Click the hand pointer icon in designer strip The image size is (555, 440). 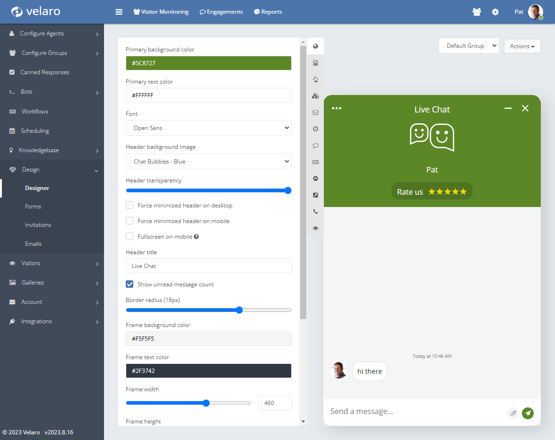click(315, 79)
